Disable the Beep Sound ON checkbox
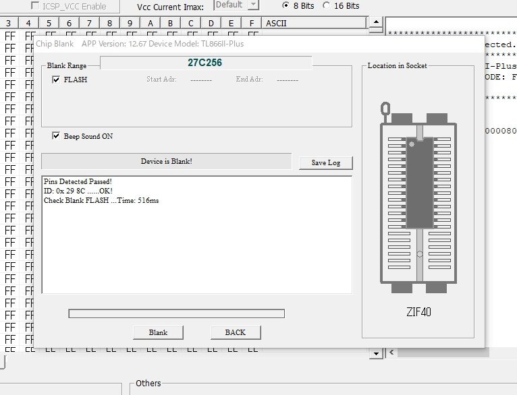This screenshot has height=395, width=517. tap(57, 136)
